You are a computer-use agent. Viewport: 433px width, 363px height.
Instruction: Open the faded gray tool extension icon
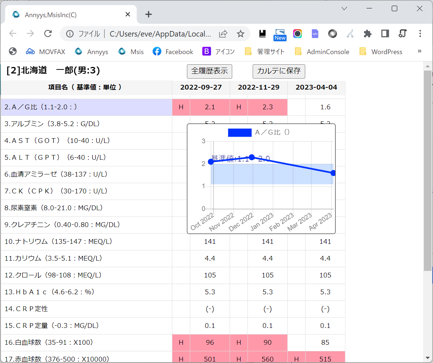(350, 34)
